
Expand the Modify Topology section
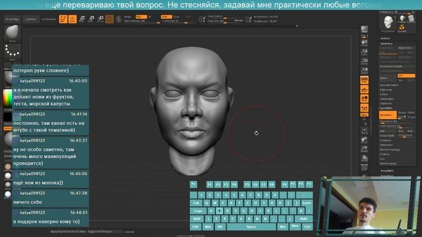pos(390,149)
